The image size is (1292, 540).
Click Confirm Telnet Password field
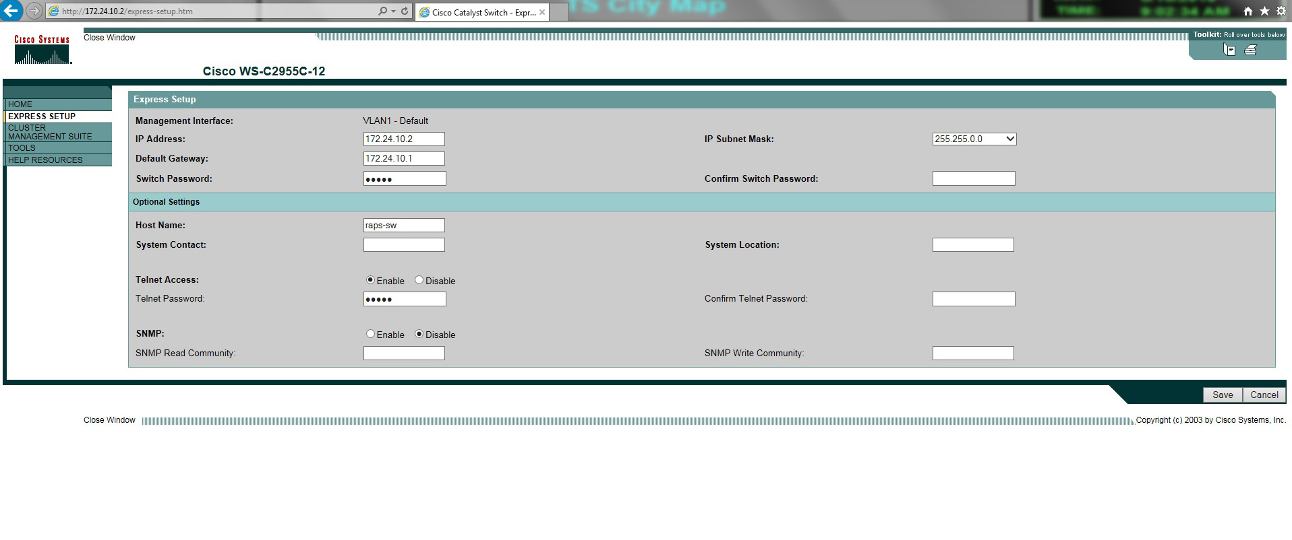tap(974, 299)
